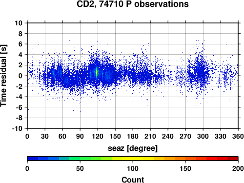The image size is (244, 183).
Task: Click the green density streak near 45 degrees
Action: [54, 75]
